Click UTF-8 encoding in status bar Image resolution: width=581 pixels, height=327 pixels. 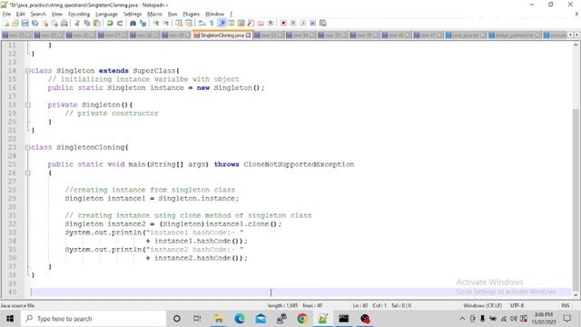pyautogui.click(x=517, y=305)
